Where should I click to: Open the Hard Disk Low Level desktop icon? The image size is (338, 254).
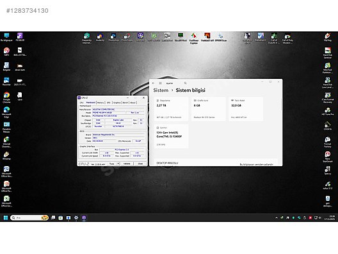pos(328,83)
